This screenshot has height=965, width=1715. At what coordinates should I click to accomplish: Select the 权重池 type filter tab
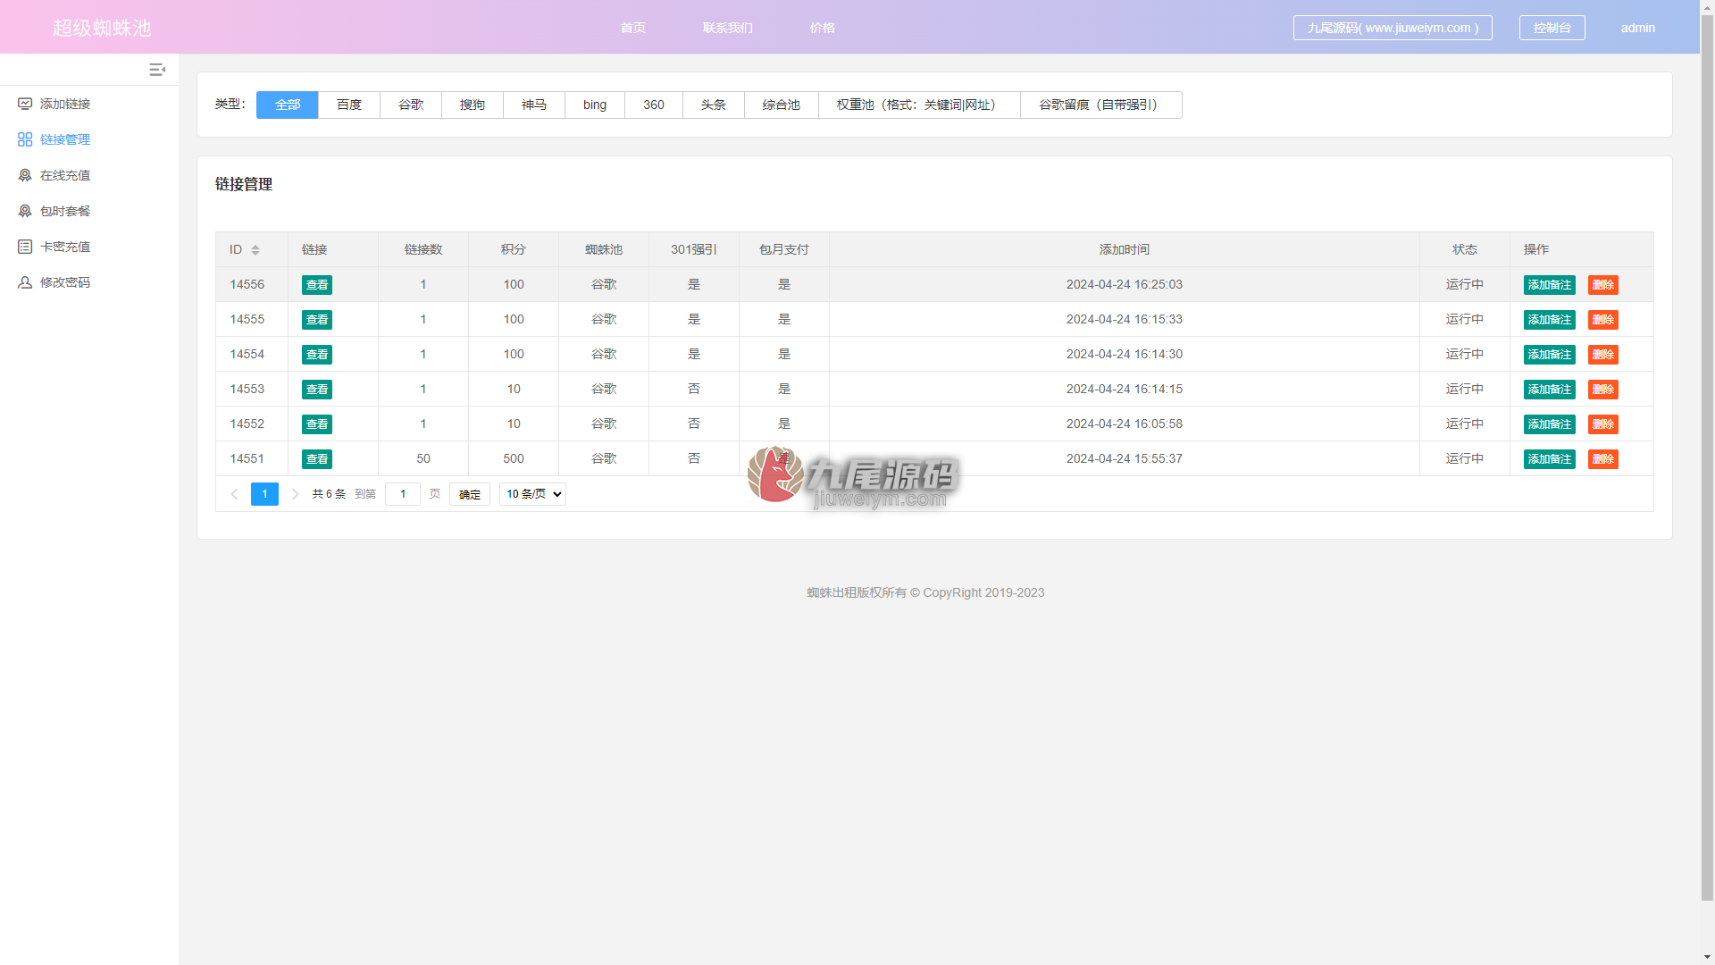(919, 105)
